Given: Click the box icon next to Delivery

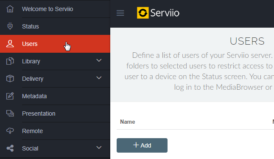Looking at the screenshot, I should click(10, 79).
